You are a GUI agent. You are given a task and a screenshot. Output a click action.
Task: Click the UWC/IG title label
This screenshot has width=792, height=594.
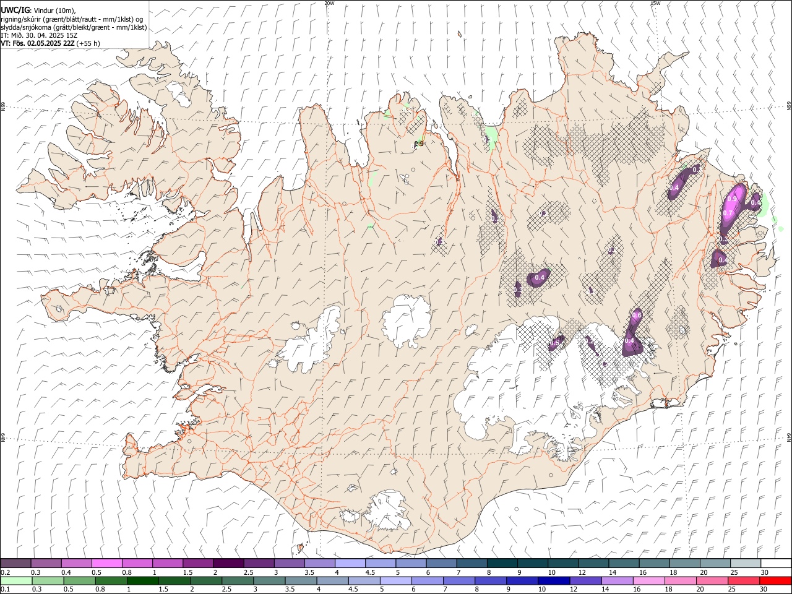coord(15,11)
